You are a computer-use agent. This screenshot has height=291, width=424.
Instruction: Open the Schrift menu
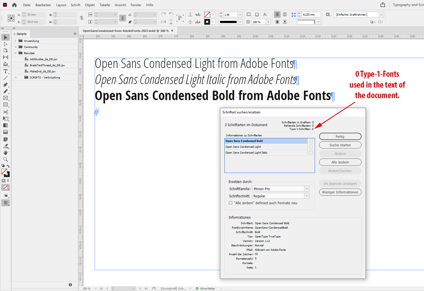tap(75, 5)
